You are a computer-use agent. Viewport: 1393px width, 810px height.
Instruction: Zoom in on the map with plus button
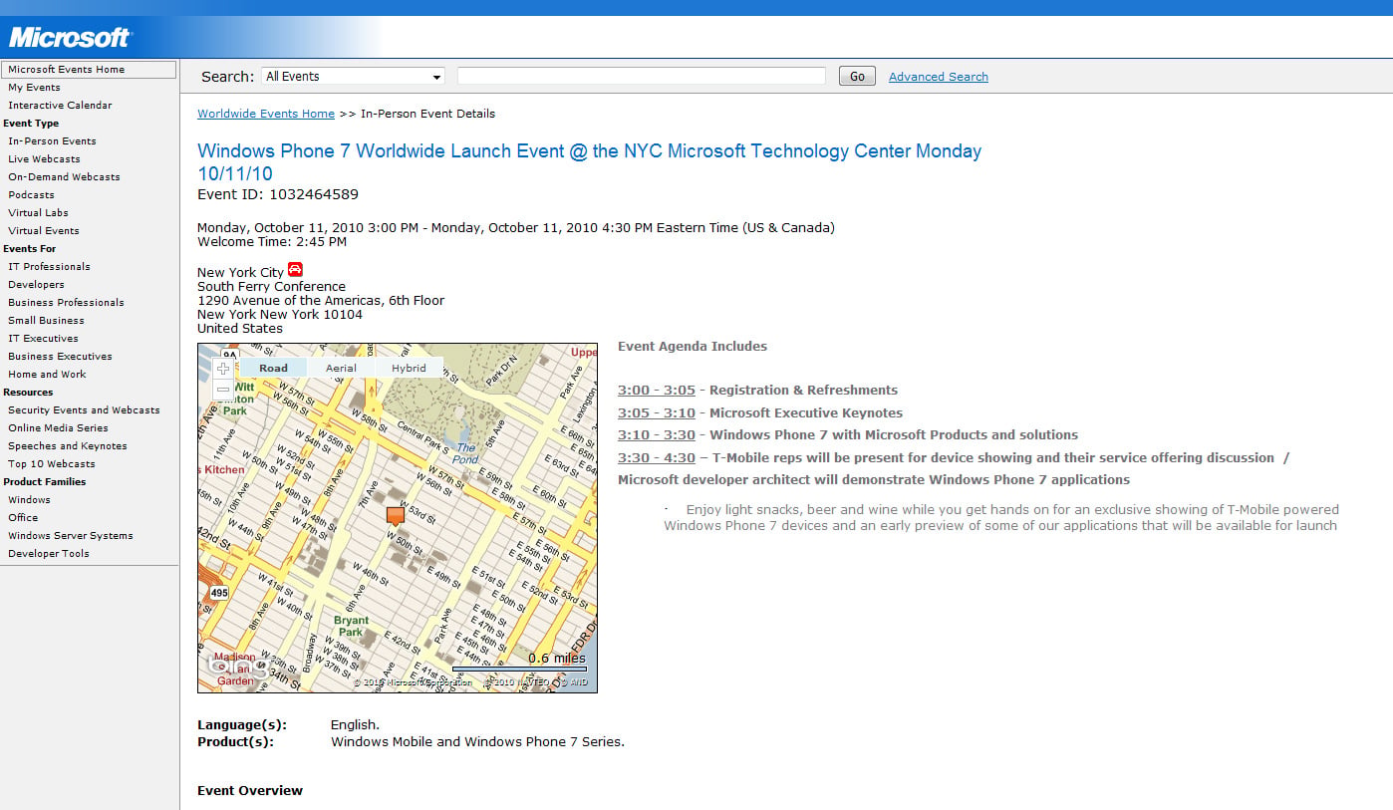point(223,369)
